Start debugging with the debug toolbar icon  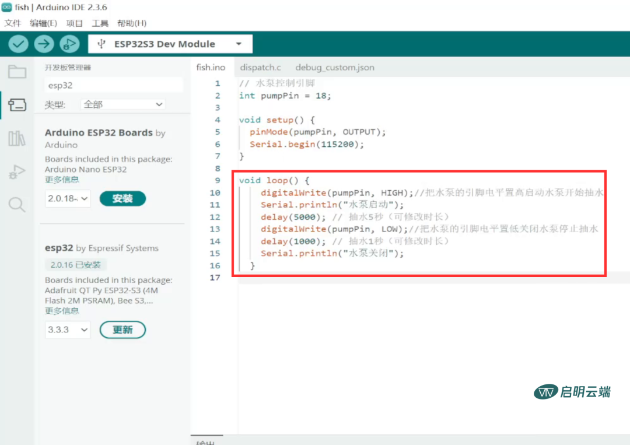(x=69, y=44)
